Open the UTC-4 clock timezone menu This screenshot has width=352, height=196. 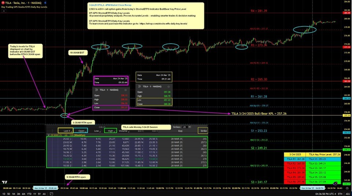point(326,194)
